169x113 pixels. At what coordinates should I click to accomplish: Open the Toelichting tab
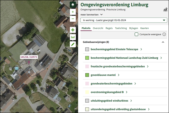tap(121, 28)
